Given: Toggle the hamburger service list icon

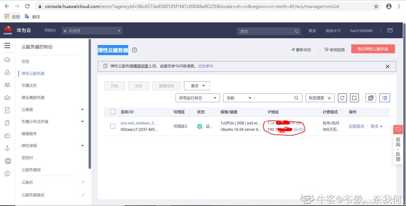Looking at the screenshot, I should click(x=7, y=46).
